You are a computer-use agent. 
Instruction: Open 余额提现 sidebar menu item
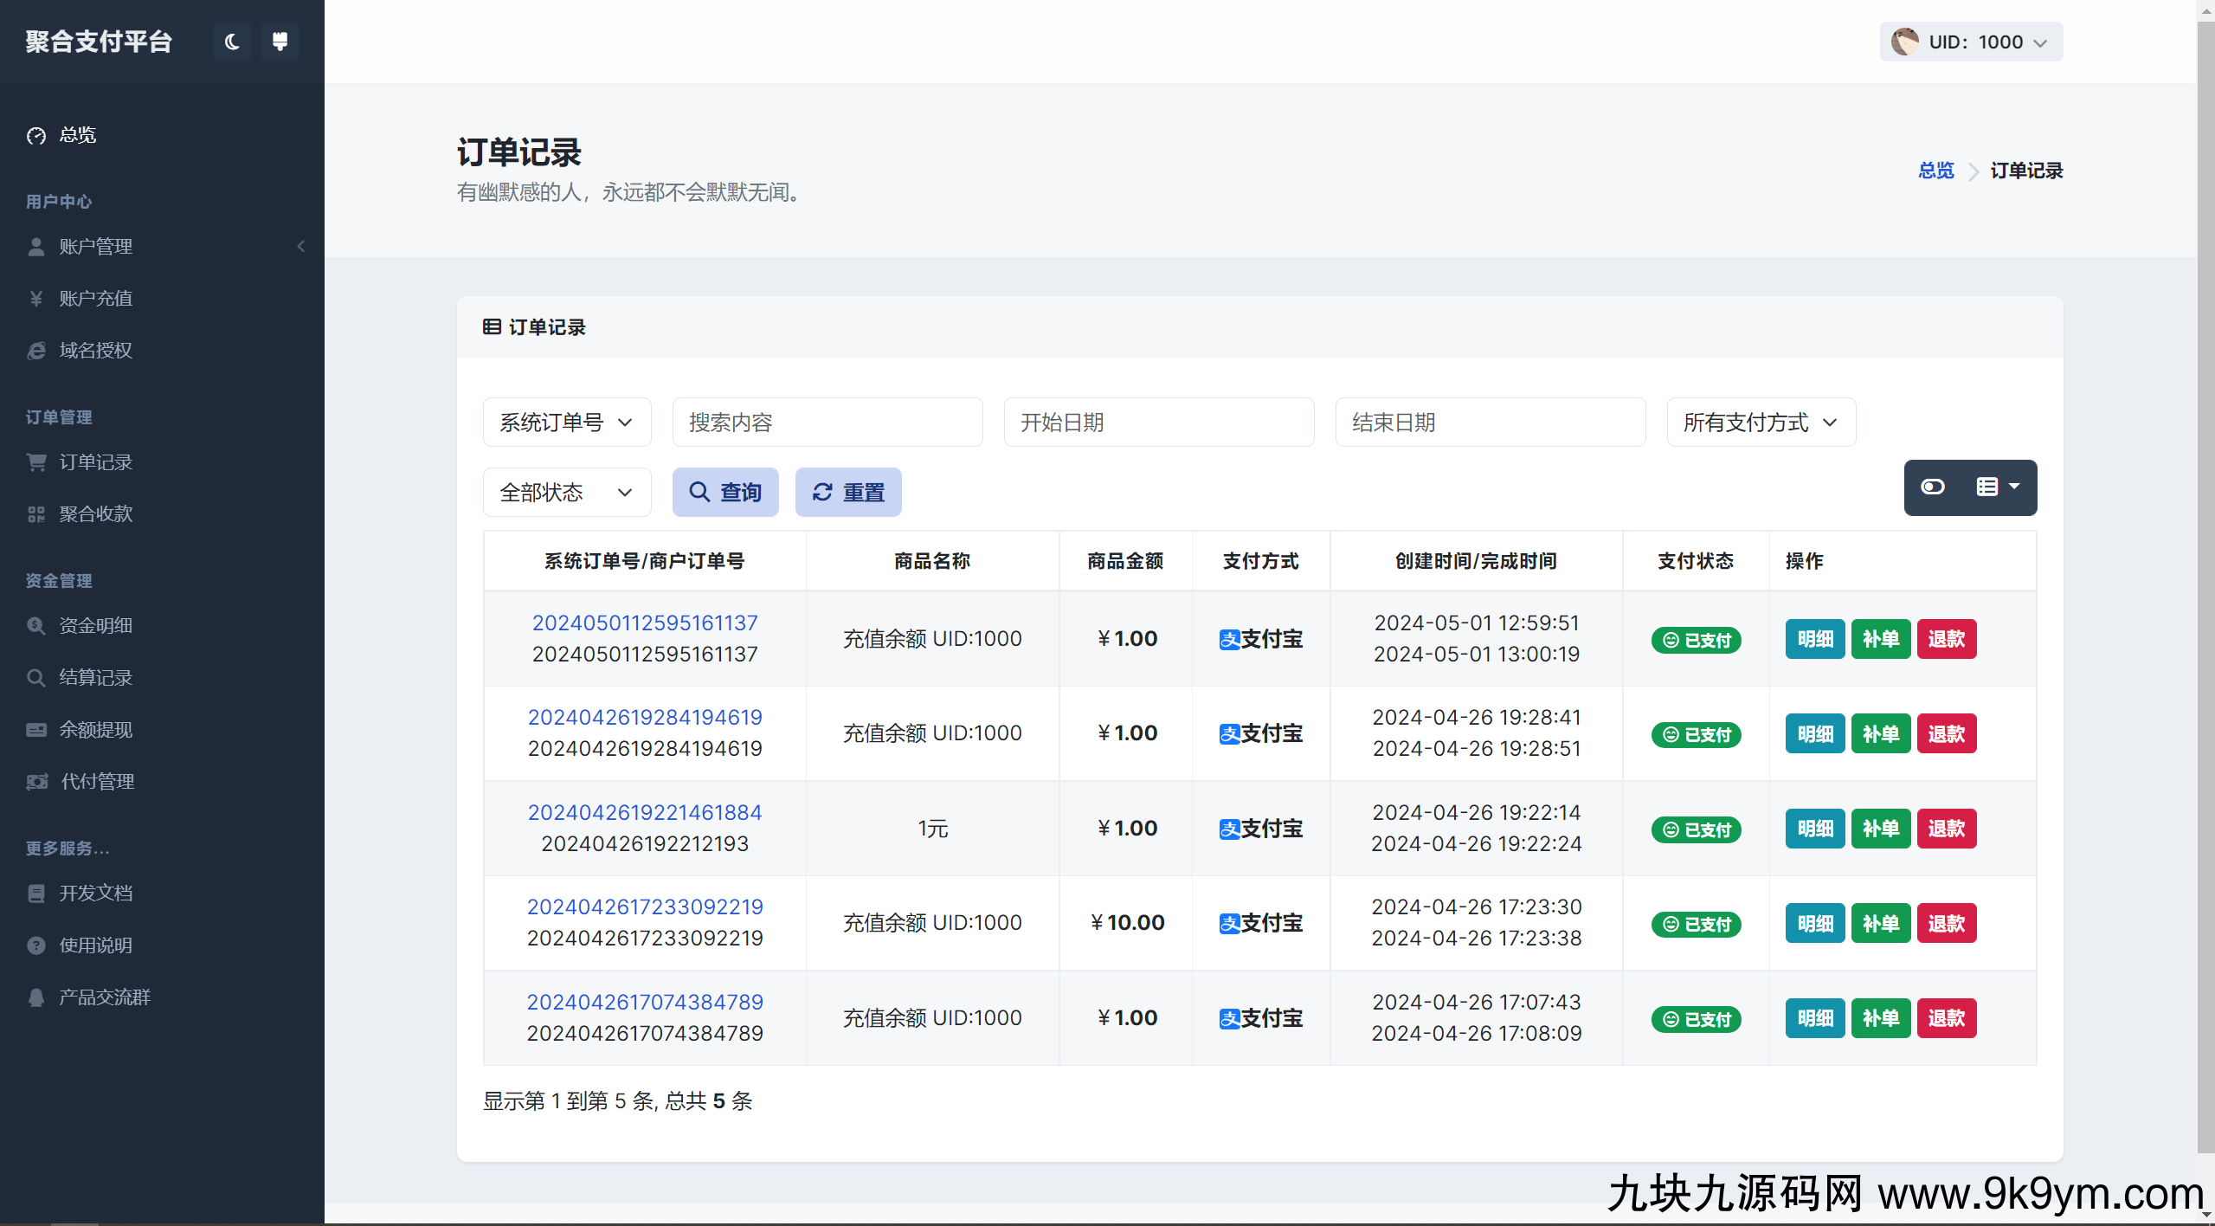click(95, 730)
